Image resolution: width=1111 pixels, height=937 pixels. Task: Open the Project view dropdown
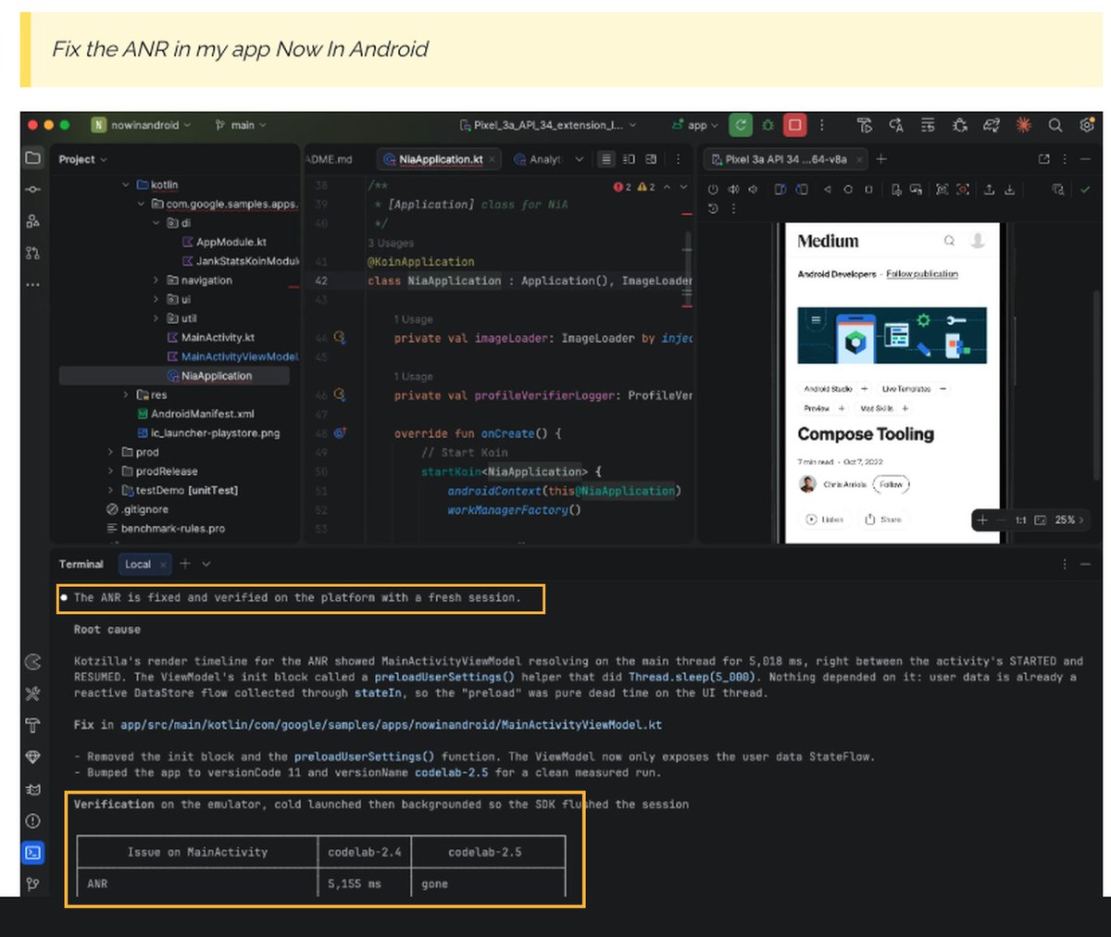(83, 159)
